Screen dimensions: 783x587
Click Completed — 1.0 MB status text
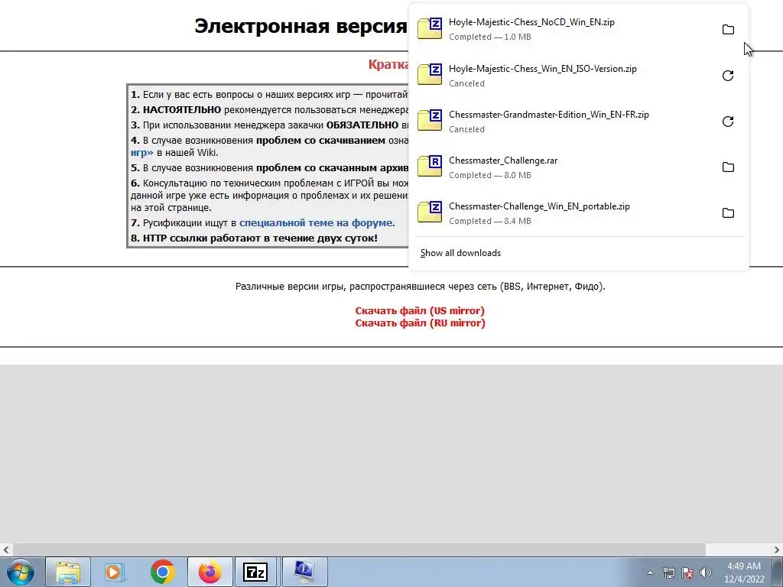[x=490, y=37]
